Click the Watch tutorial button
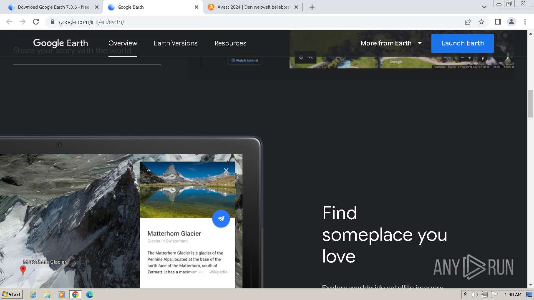534x300 pixels. click(245, 60)
